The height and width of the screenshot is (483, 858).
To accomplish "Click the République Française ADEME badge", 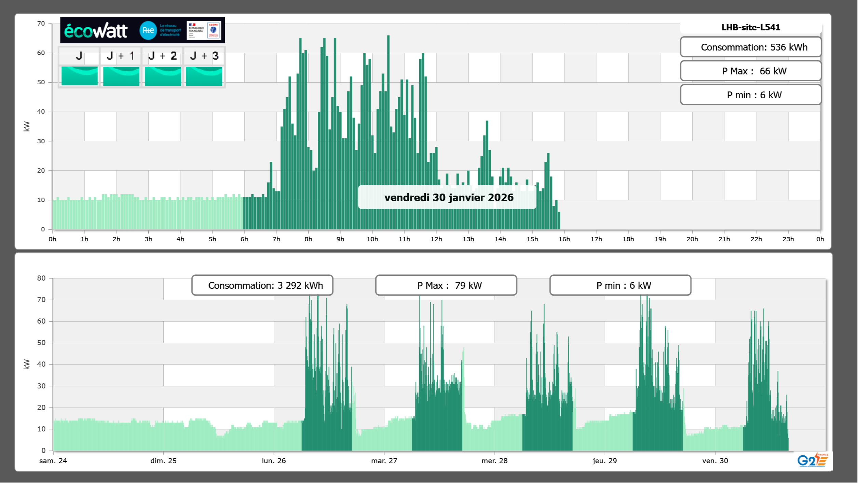I will (x=204, y=30).
